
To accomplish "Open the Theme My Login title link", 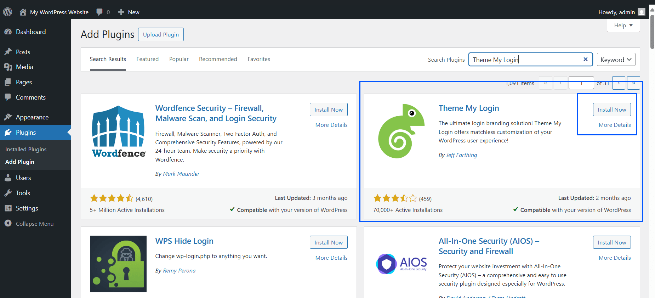I will [469, 108].
